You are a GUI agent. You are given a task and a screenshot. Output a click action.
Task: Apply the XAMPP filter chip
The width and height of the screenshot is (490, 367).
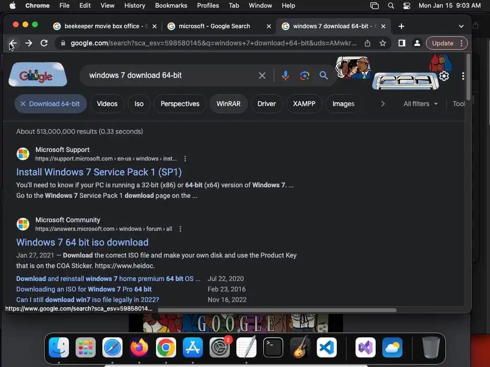tap(304, 104)
